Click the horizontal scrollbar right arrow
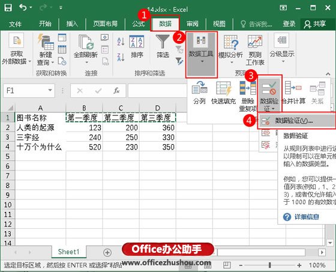Image resolution: width=336 pixels, height=272 pixels. (x=322, y=252)
